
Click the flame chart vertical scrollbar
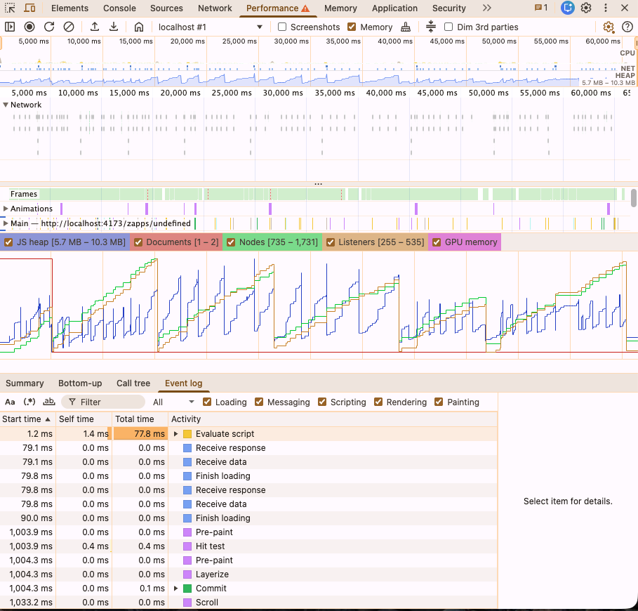[634, 198]
